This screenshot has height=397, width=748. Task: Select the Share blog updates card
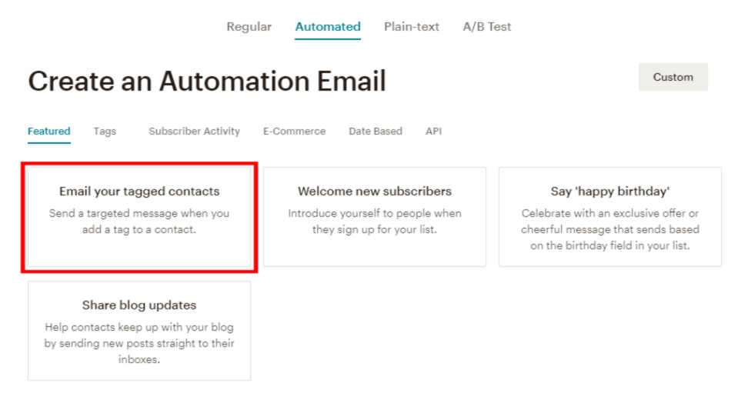[x=139, y=331]
